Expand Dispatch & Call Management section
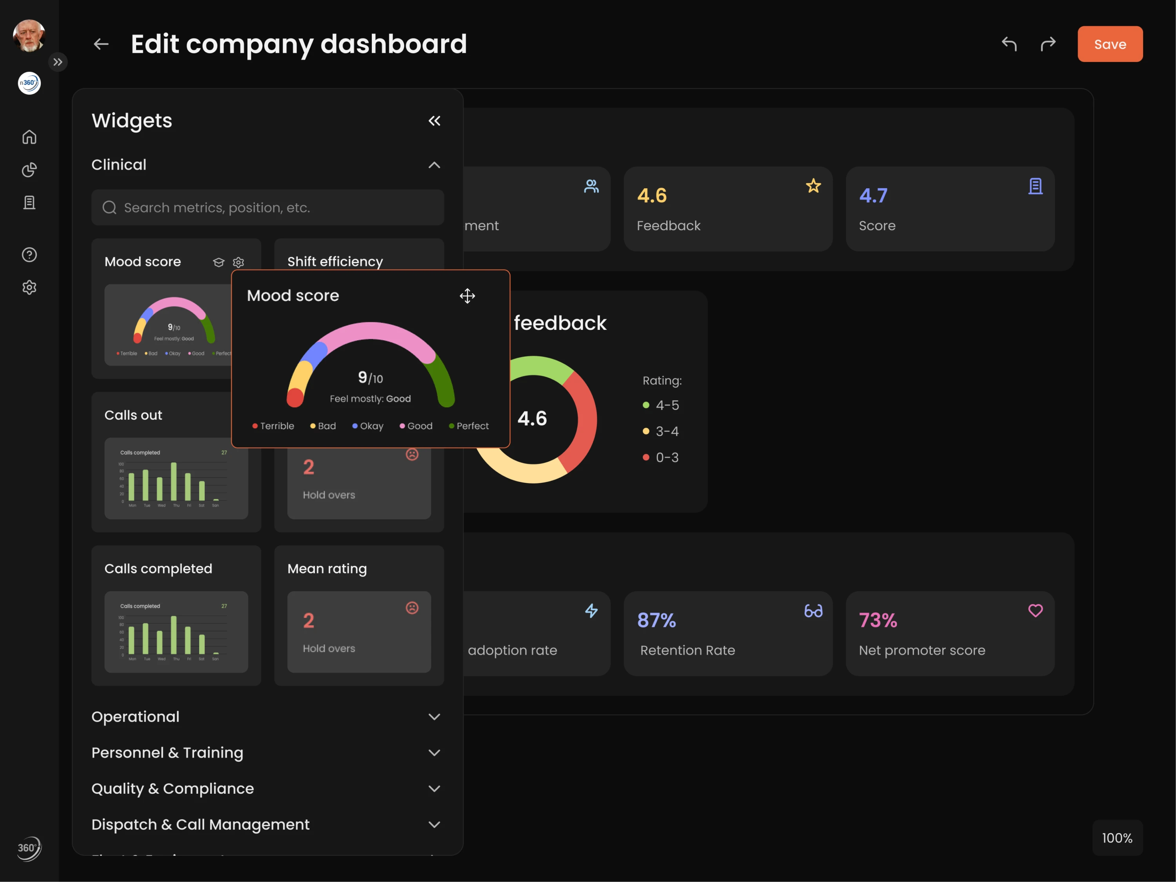Image resolution: width=1176 pixels, height=882 pixels. tap(267, 824)
